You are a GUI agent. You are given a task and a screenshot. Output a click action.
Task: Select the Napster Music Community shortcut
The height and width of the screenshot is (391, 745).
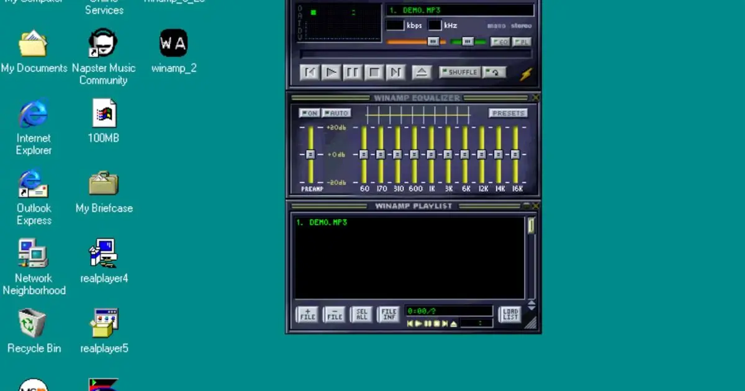coord(103,58)
